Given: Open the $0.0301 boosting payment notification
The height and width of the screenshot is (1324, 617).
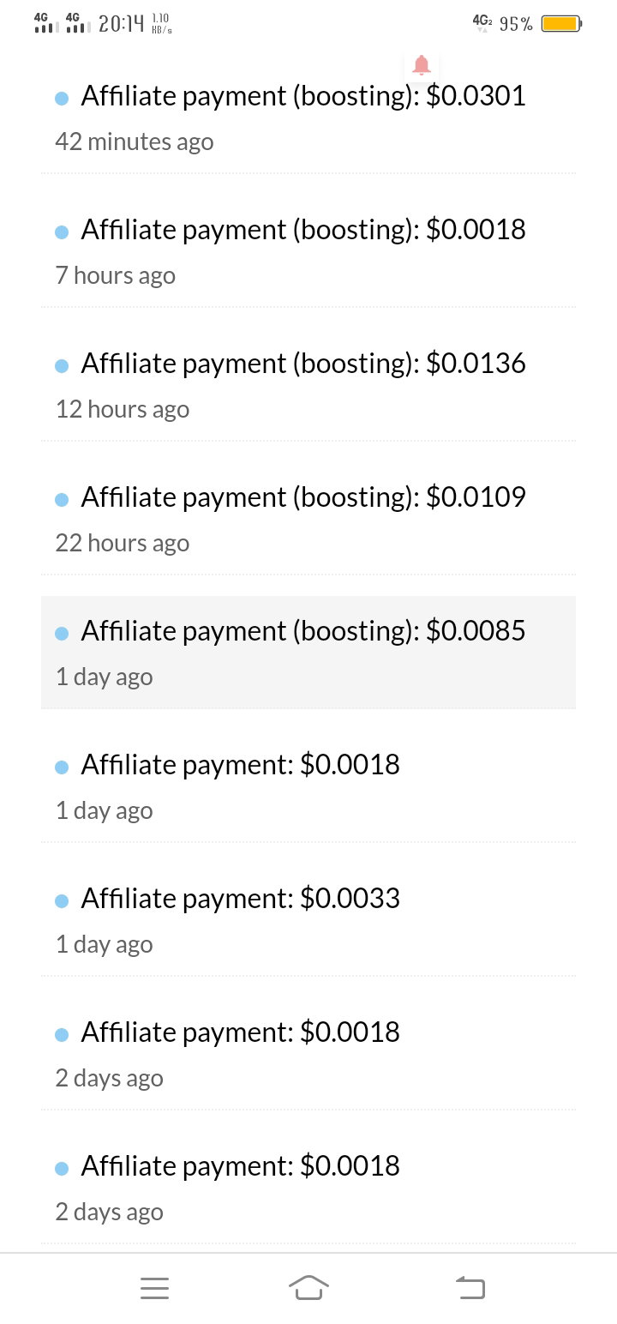Looking at the screenshot, I should (x=308, y=117).
